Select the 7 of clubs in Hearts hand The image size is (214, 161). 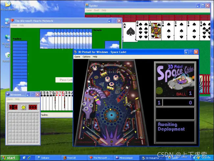tap(51, 101)
